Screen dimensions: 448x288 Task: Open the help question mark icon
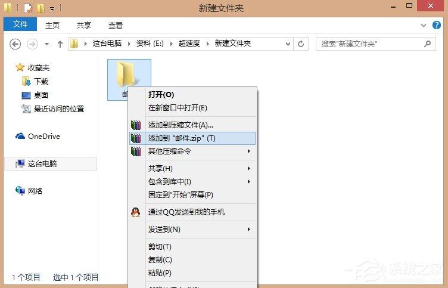437,25
